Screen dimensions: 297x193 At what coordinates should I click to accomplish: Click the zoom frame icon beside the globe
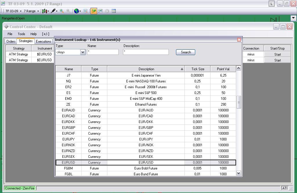click(x=85, y=11)
